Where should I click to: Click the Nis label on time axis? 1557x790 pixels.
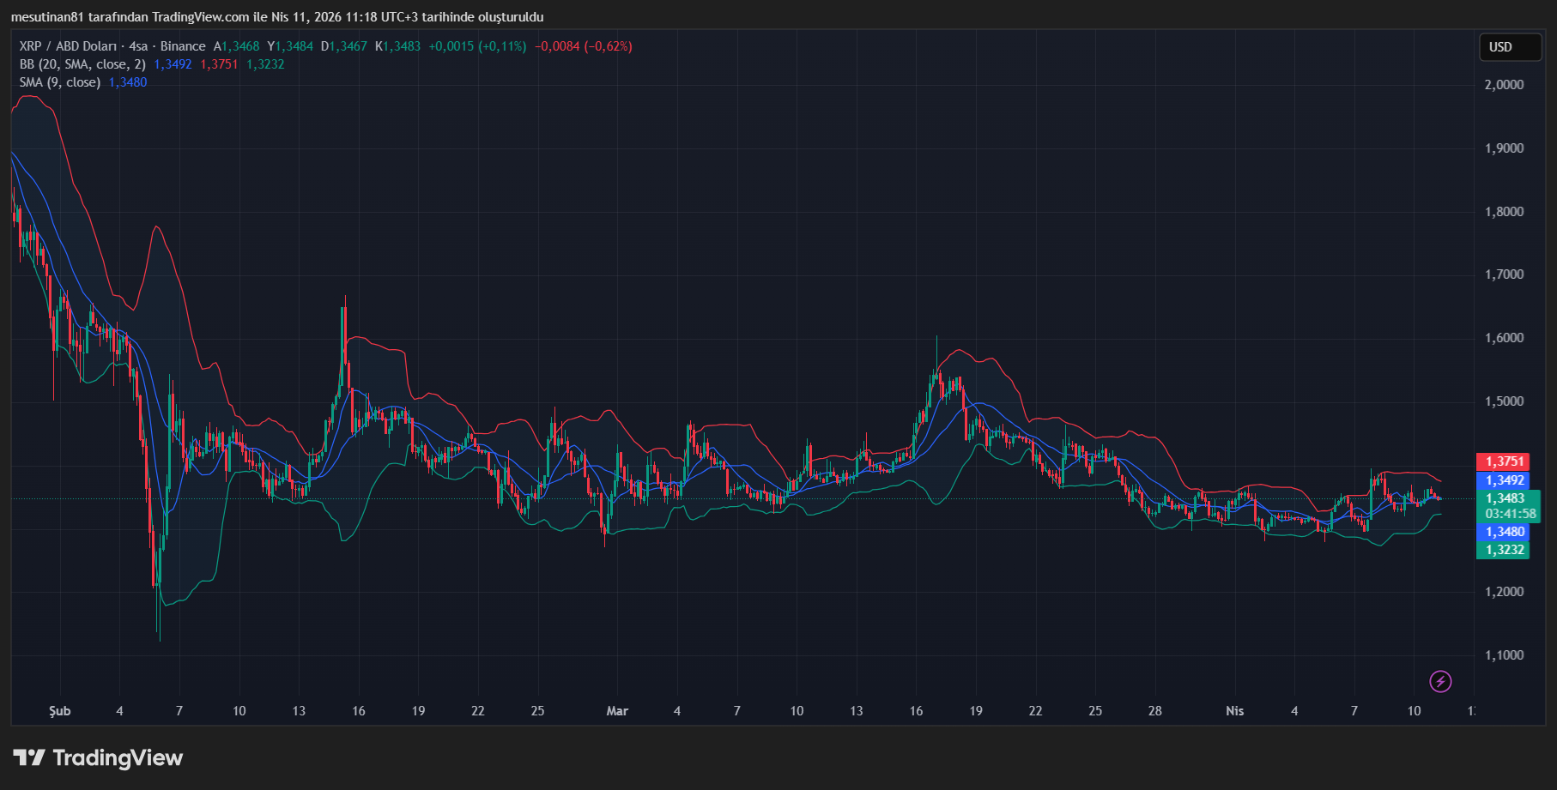pyautogui.click(x=1233, y=711)
